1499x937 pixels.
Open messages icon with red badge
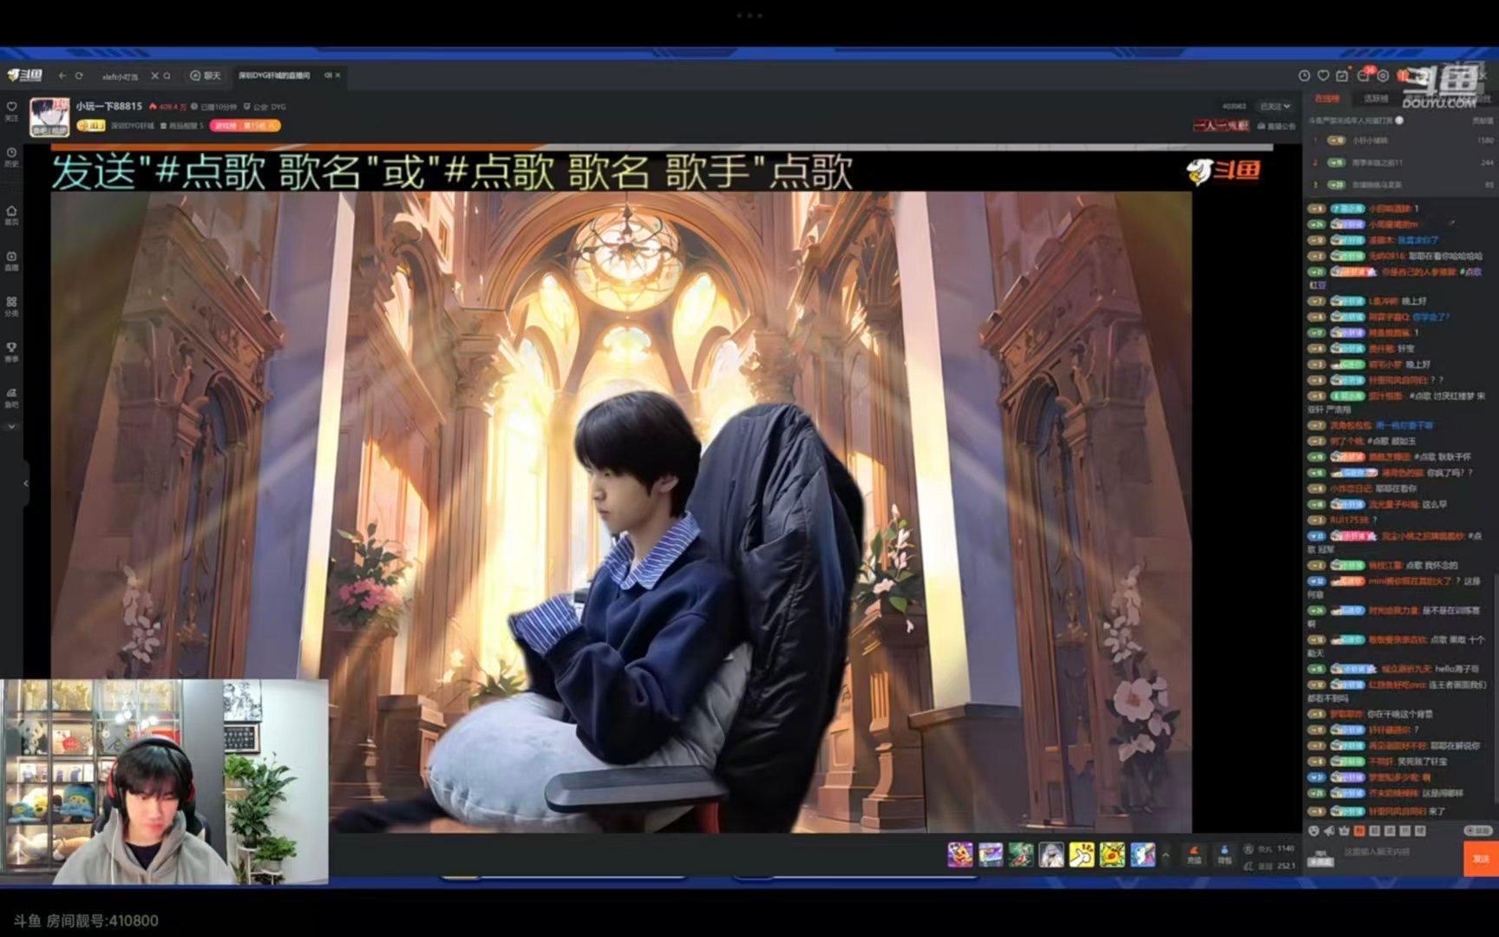pos(1365,75)
